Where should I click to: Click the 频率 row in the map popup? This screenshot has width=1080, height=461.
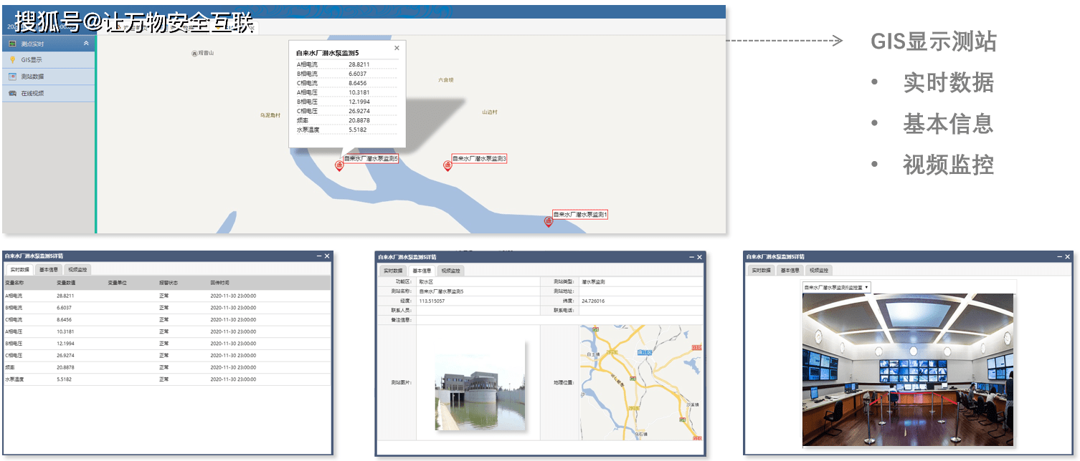[x=346, y=120]
